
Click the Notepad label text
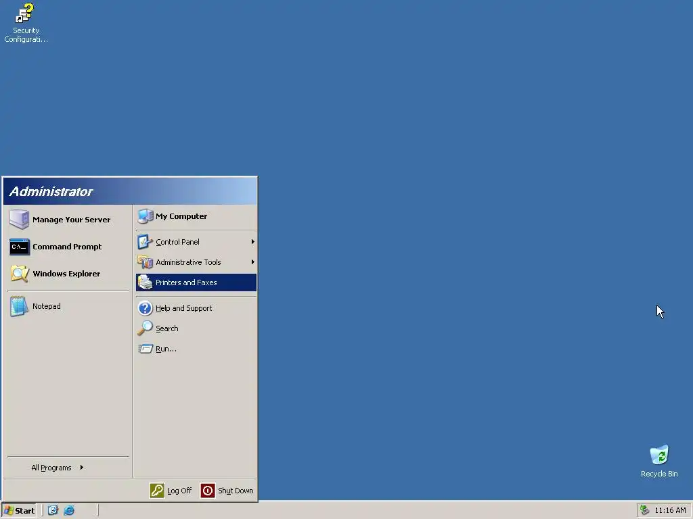point(47,306)
